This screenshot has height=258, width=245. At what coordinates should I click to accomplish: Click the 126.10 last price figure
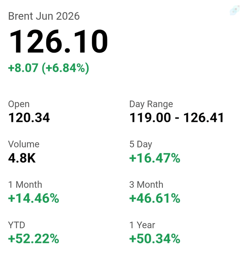click(x=58, y=41)
